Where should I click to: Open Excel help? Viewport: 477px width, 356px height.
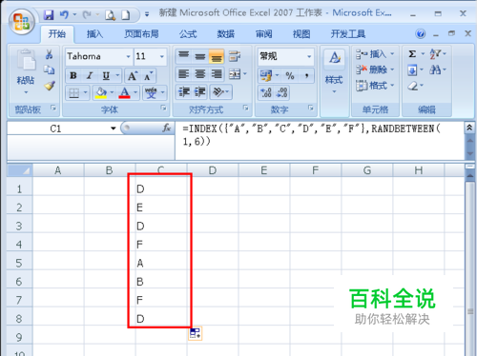click(421, 33)
